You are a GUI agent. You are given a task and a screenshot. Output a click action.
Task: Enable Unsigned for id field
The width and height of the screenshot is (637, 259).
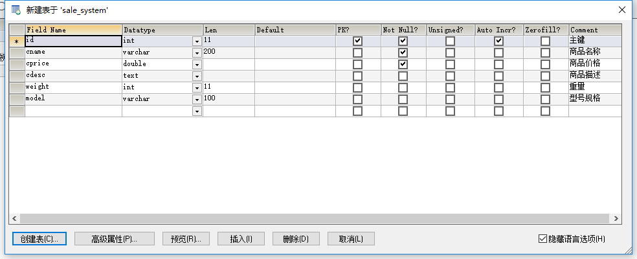coord(450,41)
